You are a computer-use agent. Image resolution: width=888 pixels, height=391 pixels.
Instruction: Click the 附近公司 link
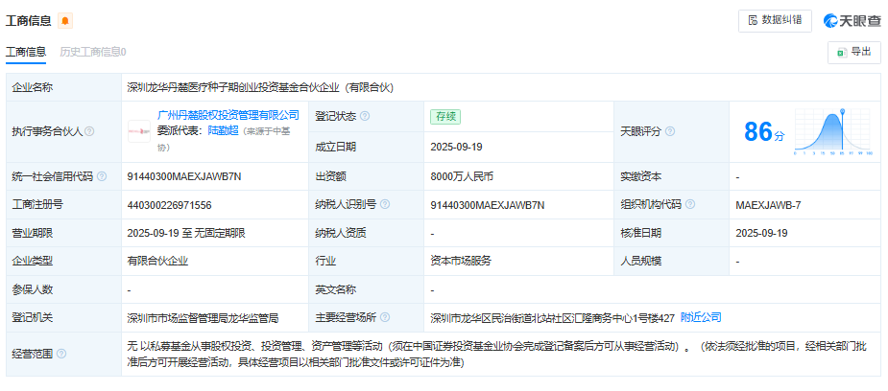click(701, 316)
